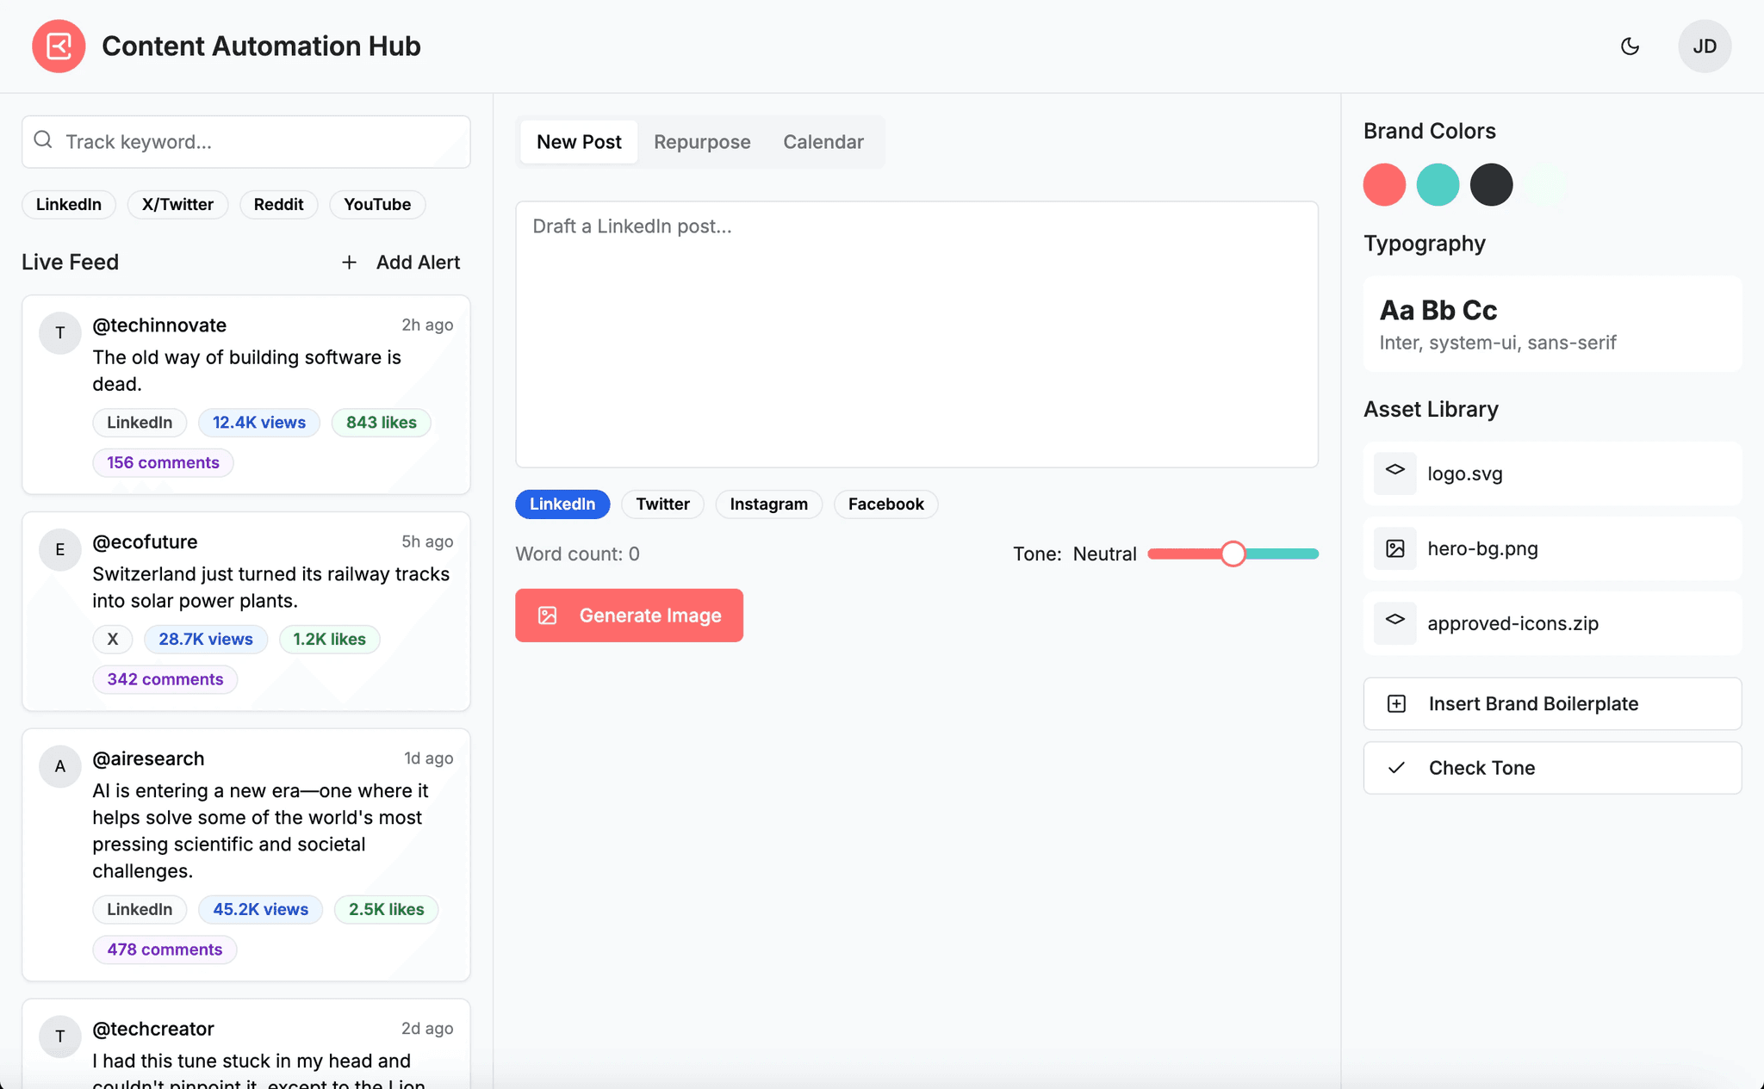Toggle the Twitter platform chip in the composer
The height and width of the screenshot is (1089, 1764).
pyautogui.click(x=662, y=504)
